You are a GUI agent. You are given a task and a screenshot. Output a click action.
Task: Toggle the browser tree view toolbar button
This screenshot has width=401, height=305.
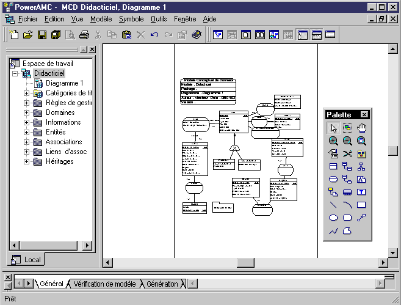302,35
